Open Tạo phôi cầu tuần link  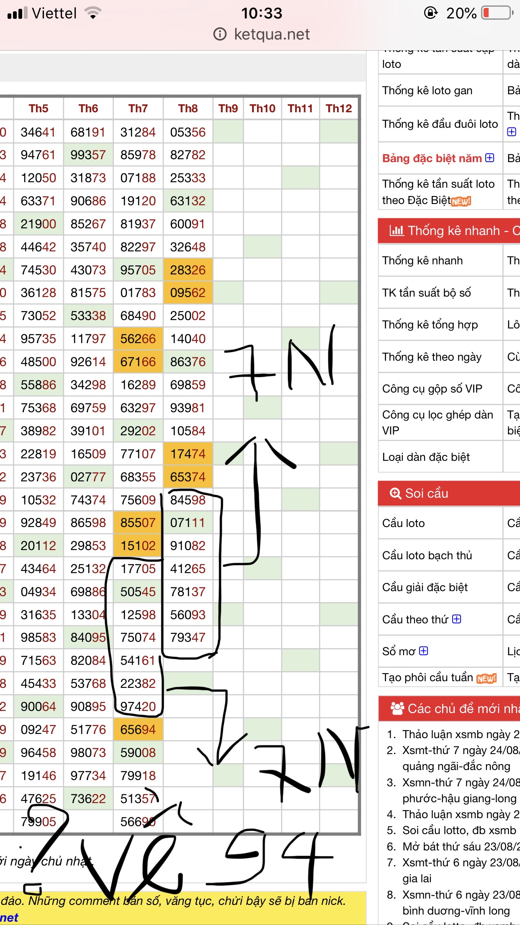click(427, 677)
